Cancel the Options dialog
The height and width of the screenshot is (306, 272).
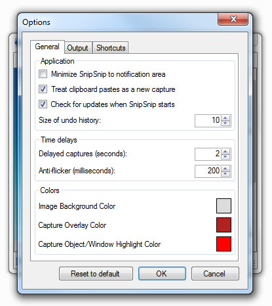point(215,274)
